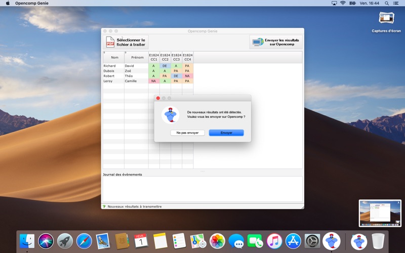Click inside the Journal des évènements log area
This screenshot has height=253, width=405.
point(202,189)
